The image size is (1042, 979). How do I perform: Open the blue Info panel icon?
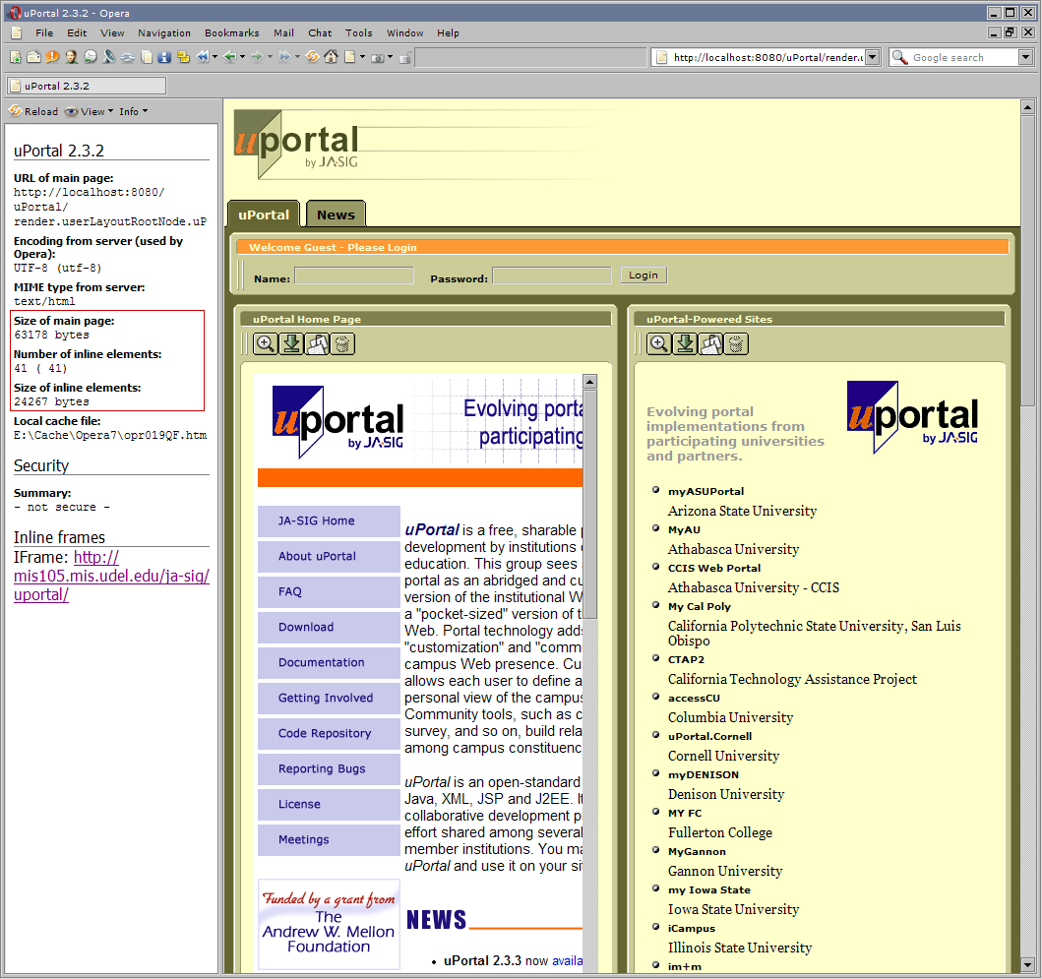point(164,57)
